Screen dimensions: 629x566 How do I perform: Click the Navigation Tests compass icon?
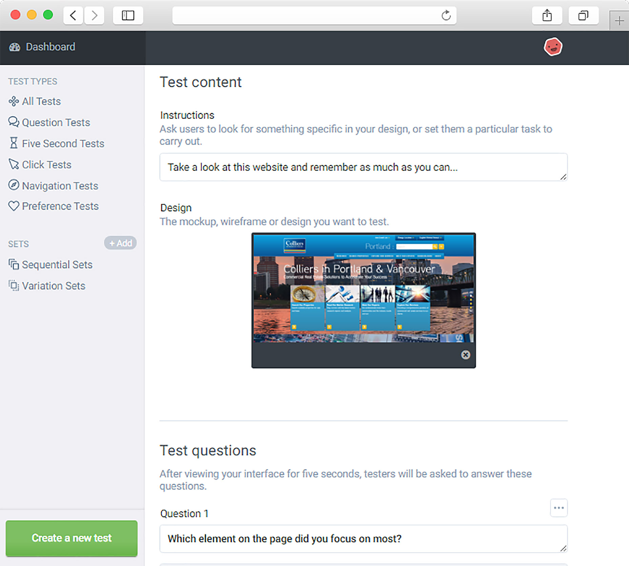14,185
